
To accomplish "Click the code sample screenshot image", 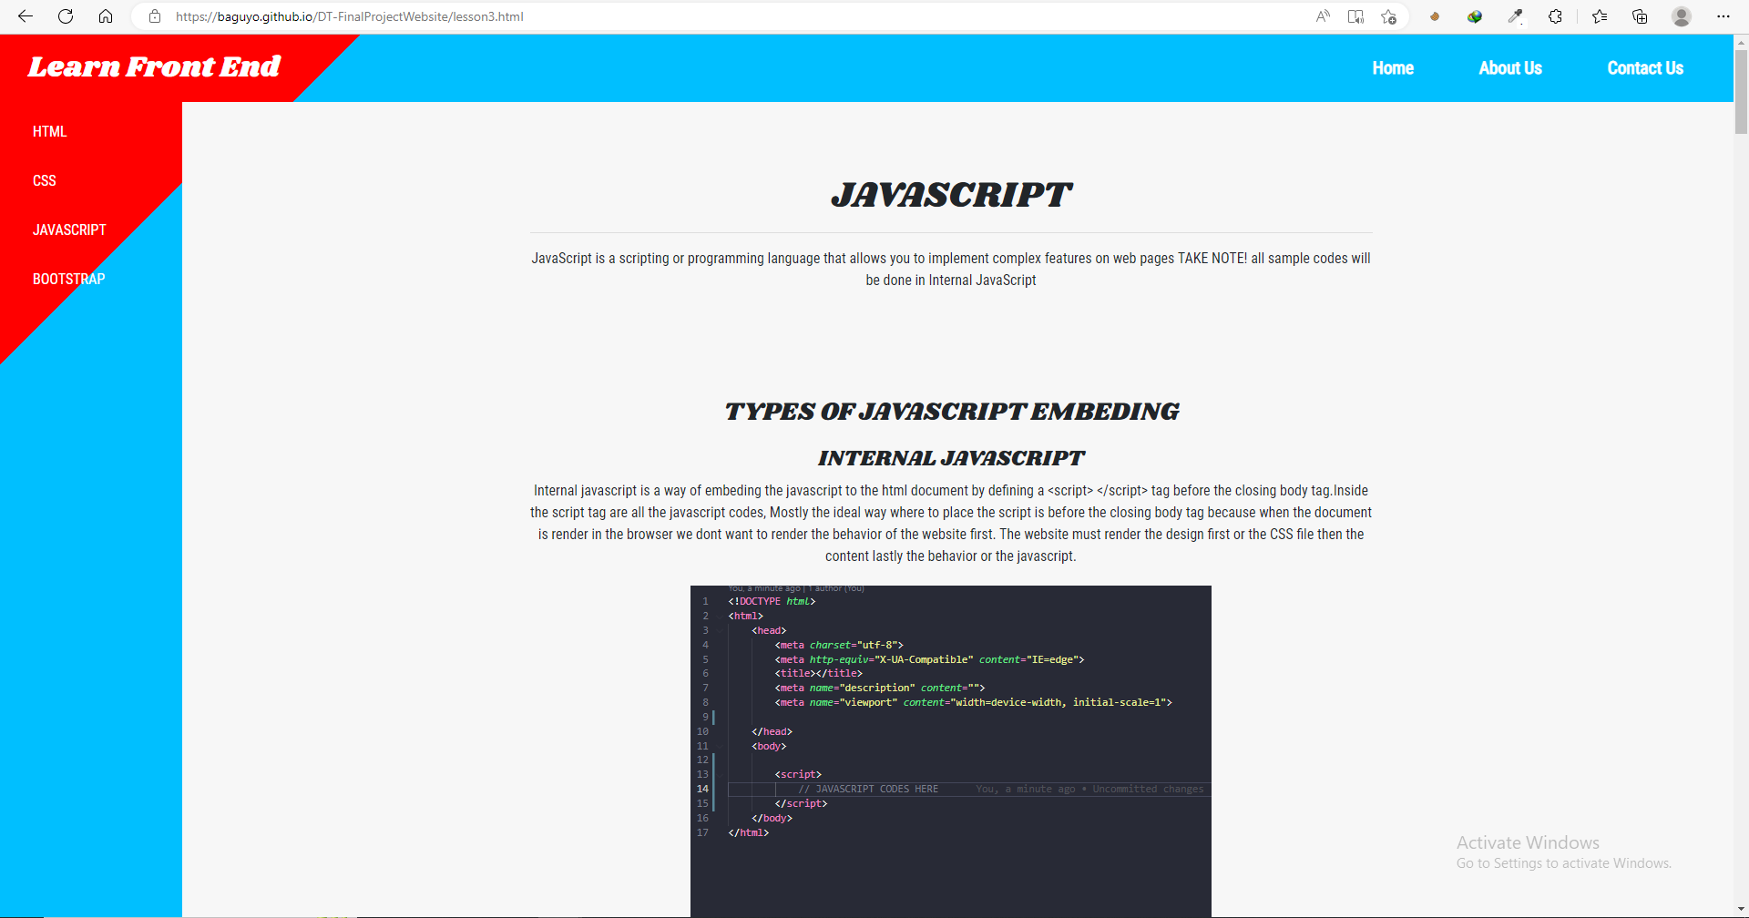I will pyautogui.click(x=951, y=751).
